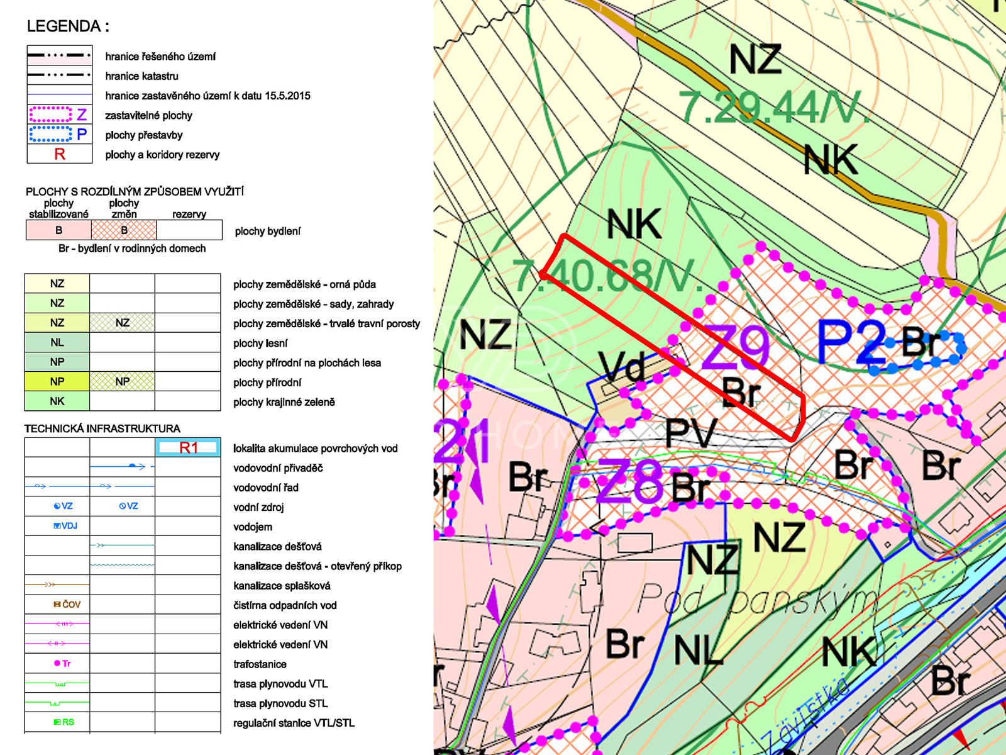The image size is (1006, 755).
Task: Click the 'Pod panským' place name
Action: tap(757, 600)
